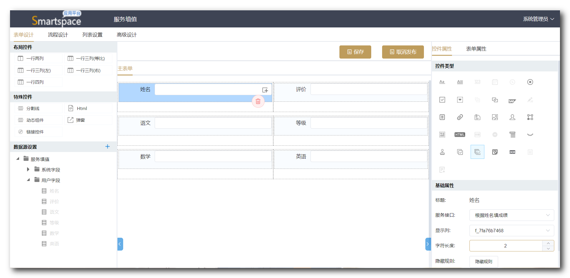Select the OCR control type icon
Image resolution: width=570 pixels, height=278 pixels.
click(x=512, y=152)
